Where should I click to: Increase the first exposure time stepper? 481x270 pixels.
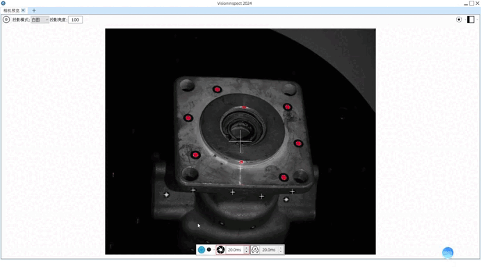(x=246, y=248)
